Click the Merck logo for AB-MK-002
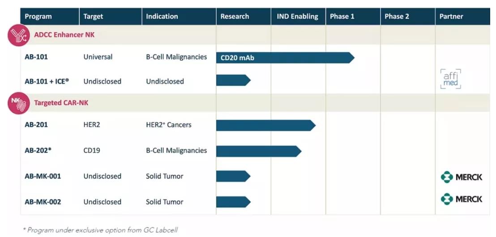The width and height of the screenshot is (496, 237). 462,199
